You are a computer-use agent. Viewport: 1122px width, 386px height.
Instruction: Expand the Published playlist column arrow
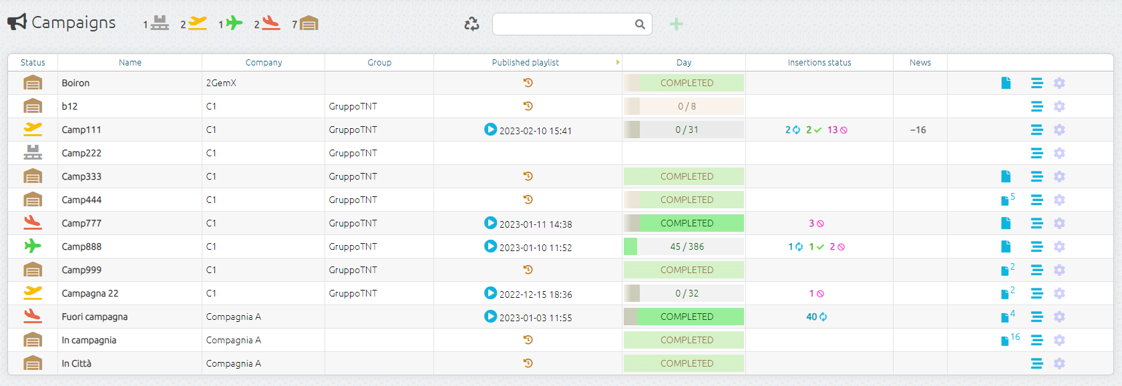click(x=618, y=62)
